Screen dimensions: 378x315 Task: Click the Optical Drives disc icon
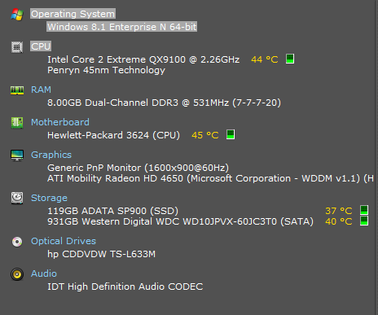click(x=17, y=242)
